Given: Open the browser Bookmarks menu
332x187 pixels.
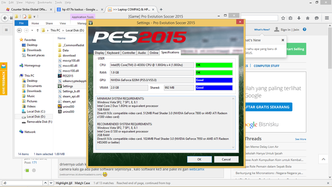Looking at the screenshot, I should tap(45, 2).
